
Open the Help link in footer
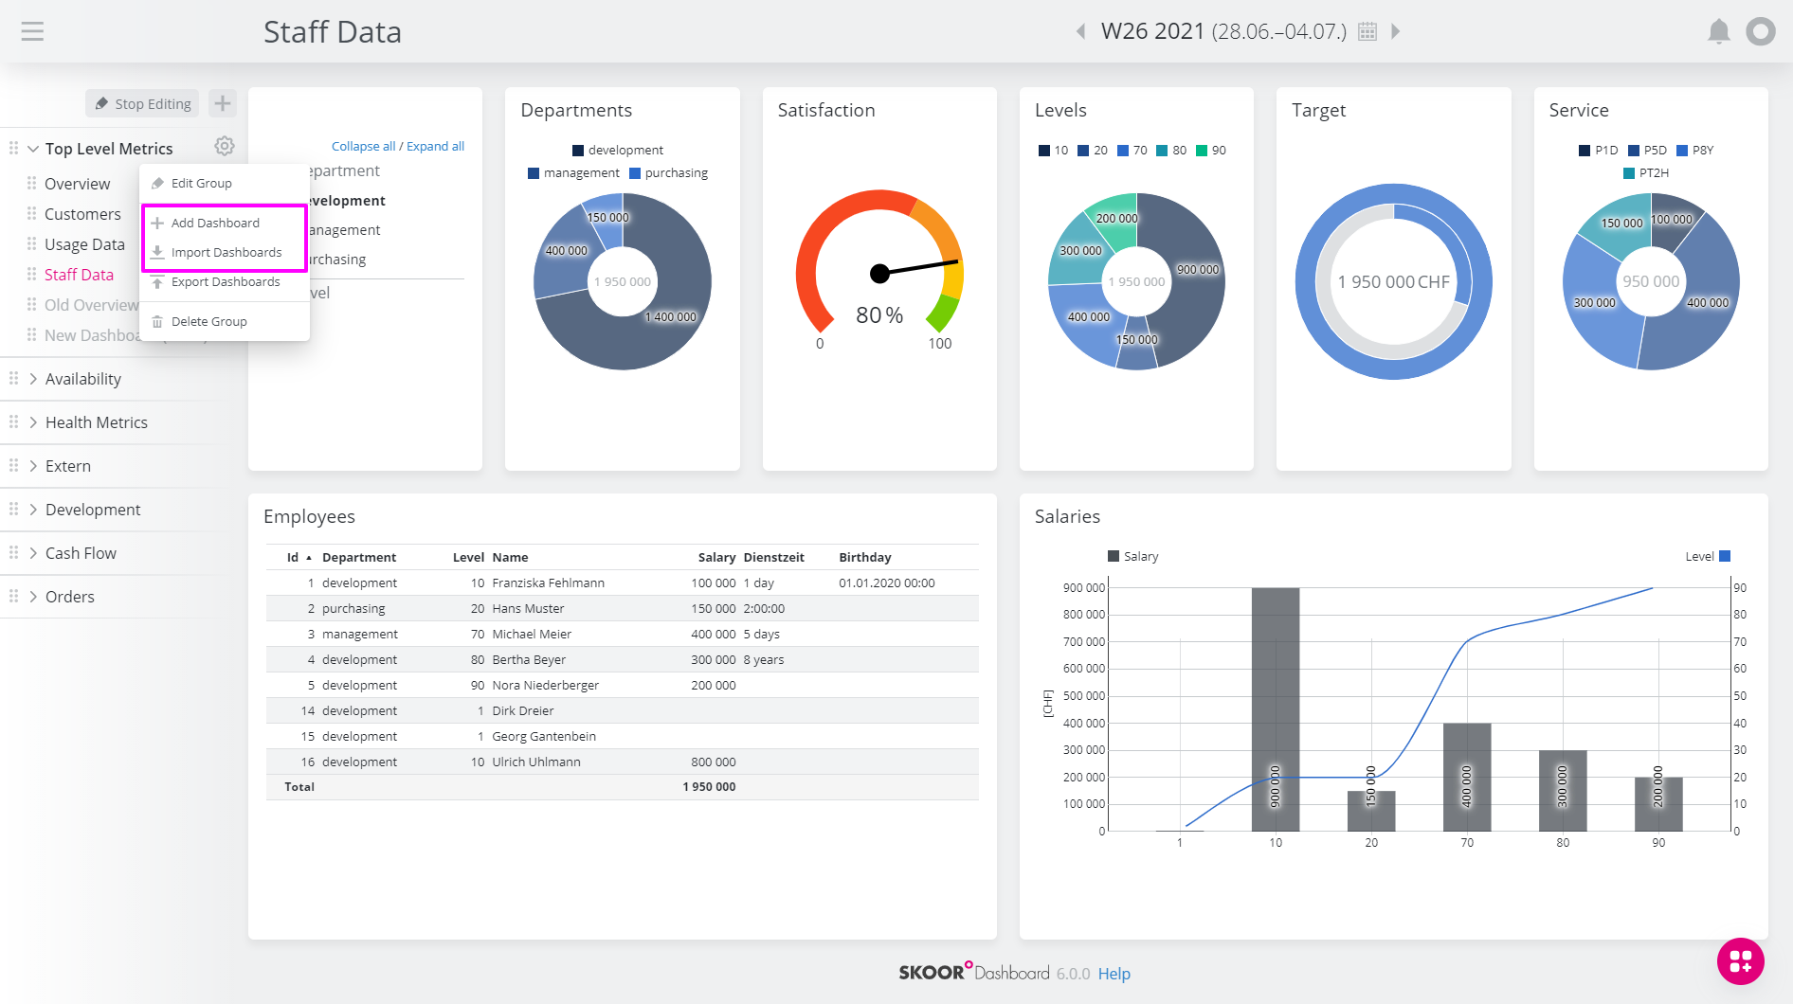coord(1114,974)
